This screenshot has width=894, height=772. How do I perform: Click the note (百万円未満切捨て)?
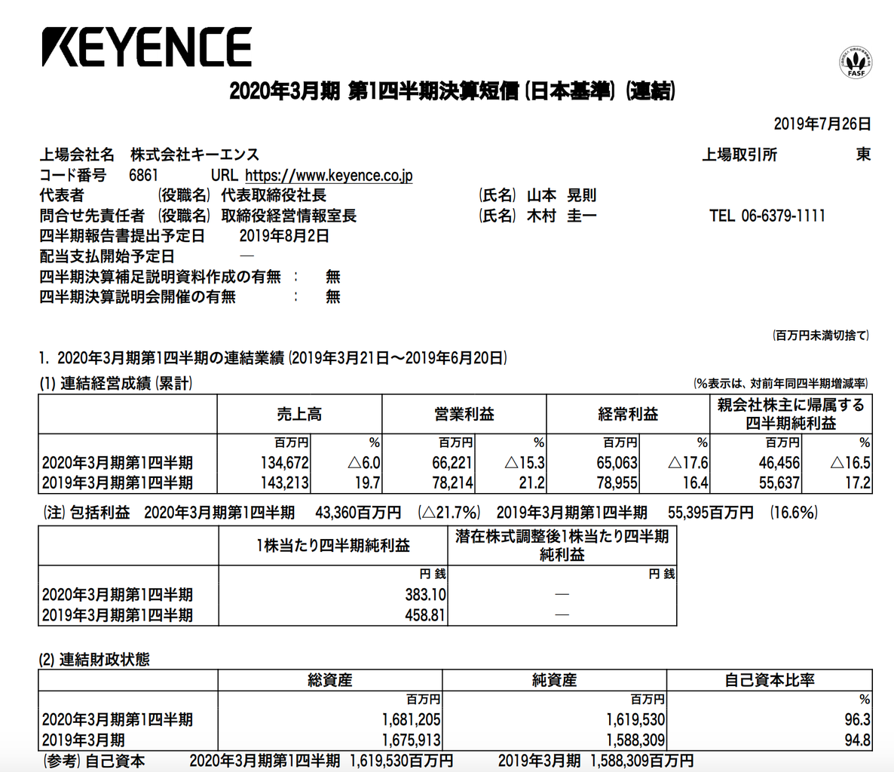821,335
